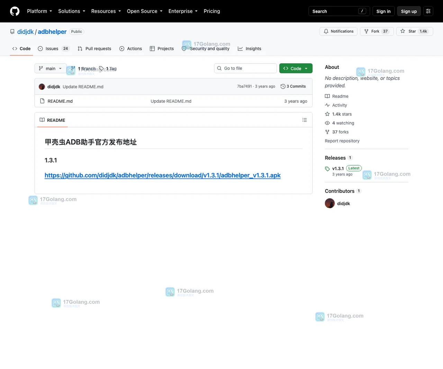Expand the Solutions menu
The width and height of the screenshot is (443, 369).
72,11
